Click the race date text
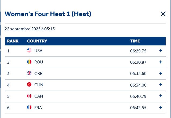 (30, 29)
